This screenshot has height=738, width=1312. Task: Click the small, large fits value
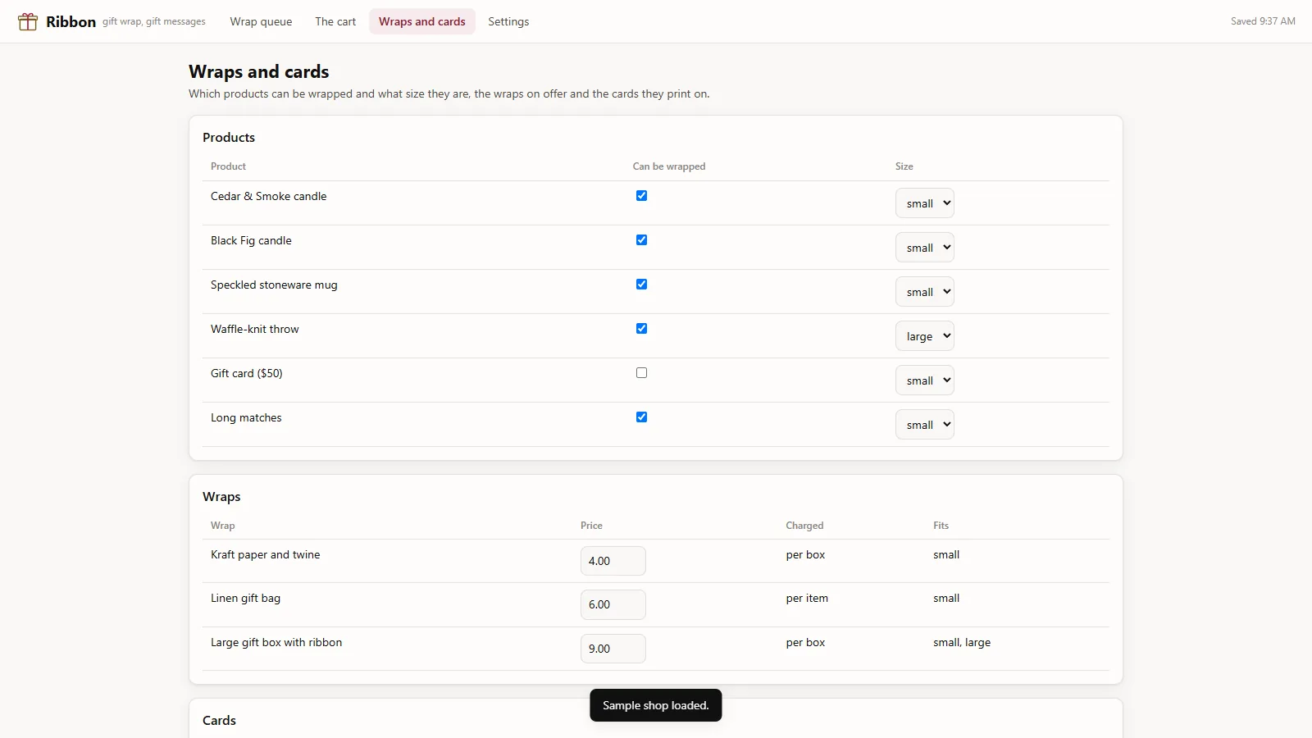[x=962, y=643]
